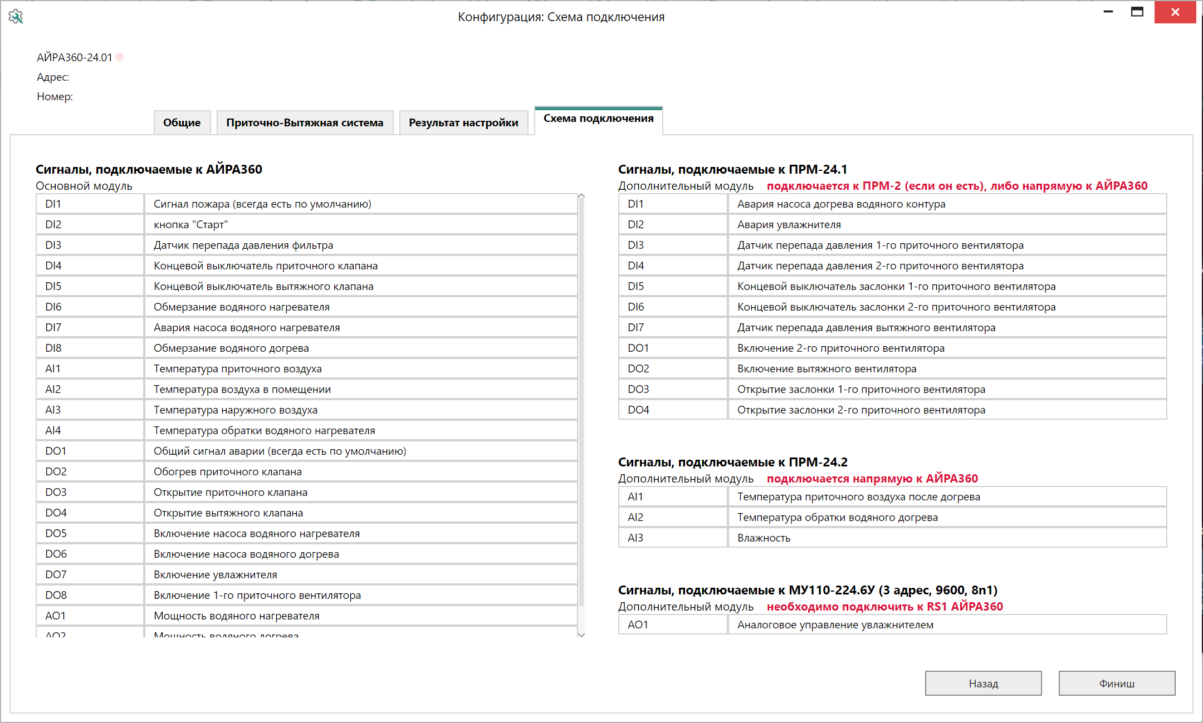Click the pink status indicator dot

(x=120, y=57)
